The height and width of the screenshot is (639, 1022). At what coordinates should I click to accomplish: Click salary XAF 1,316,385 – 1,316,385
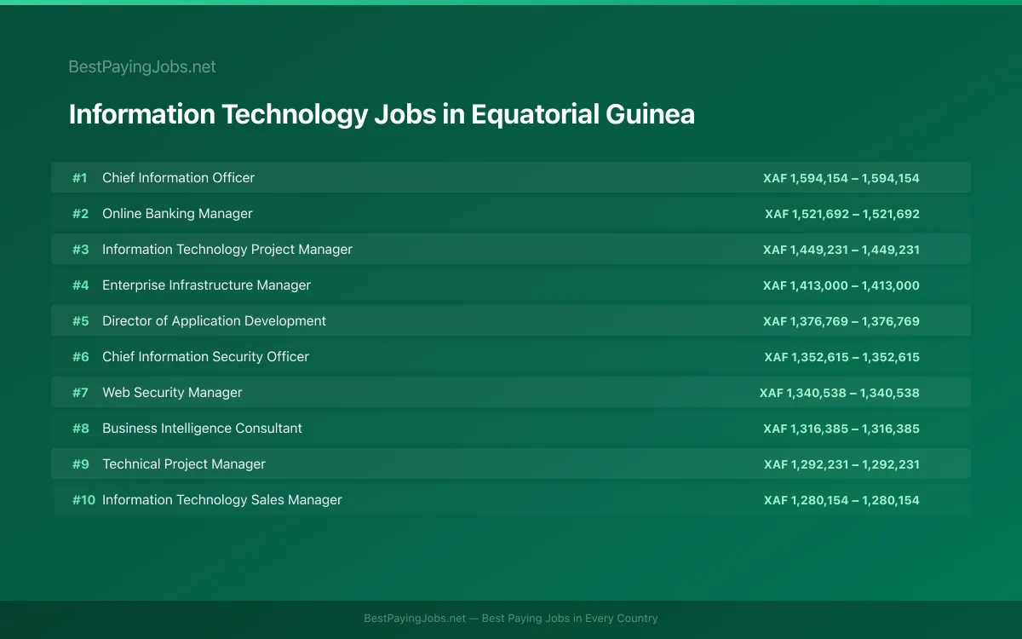(841, 429)
